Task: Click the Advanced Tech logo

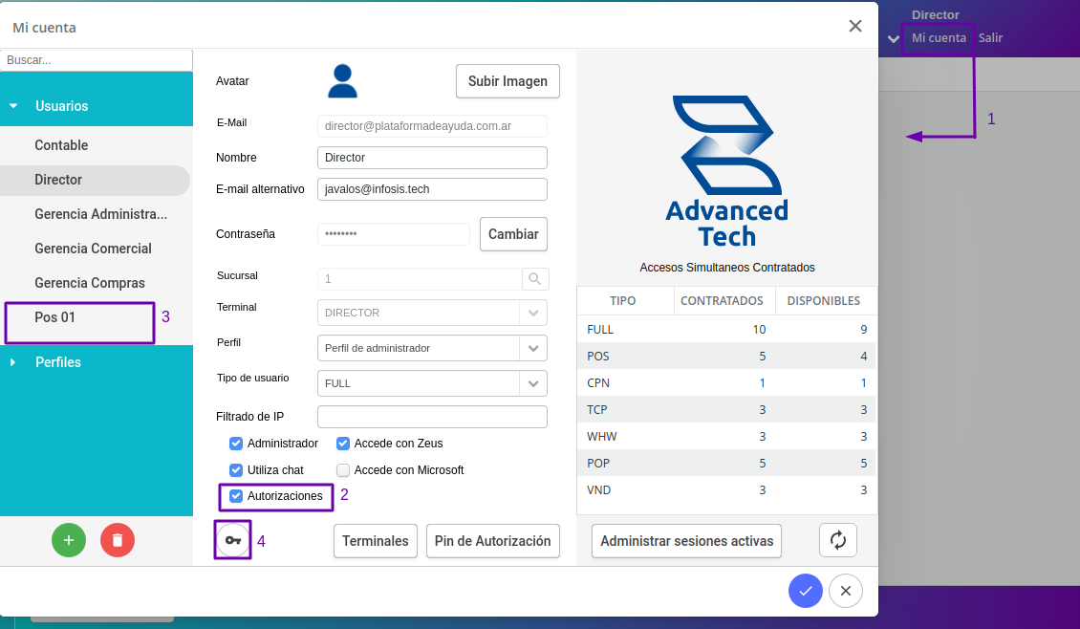Action: pyautogui.click(x=726, y=171)
